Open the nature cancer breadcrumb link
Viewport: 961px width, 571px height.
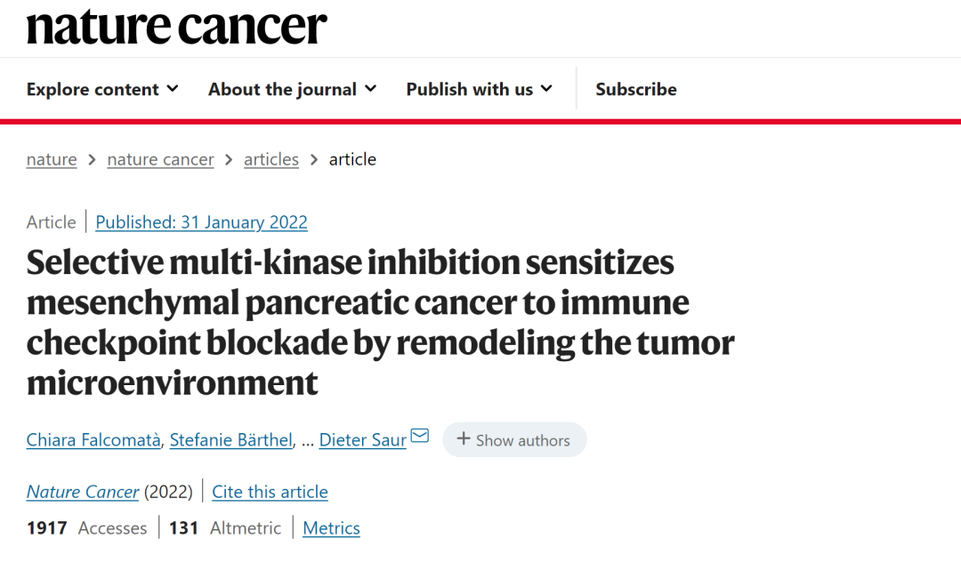(160, 159)
